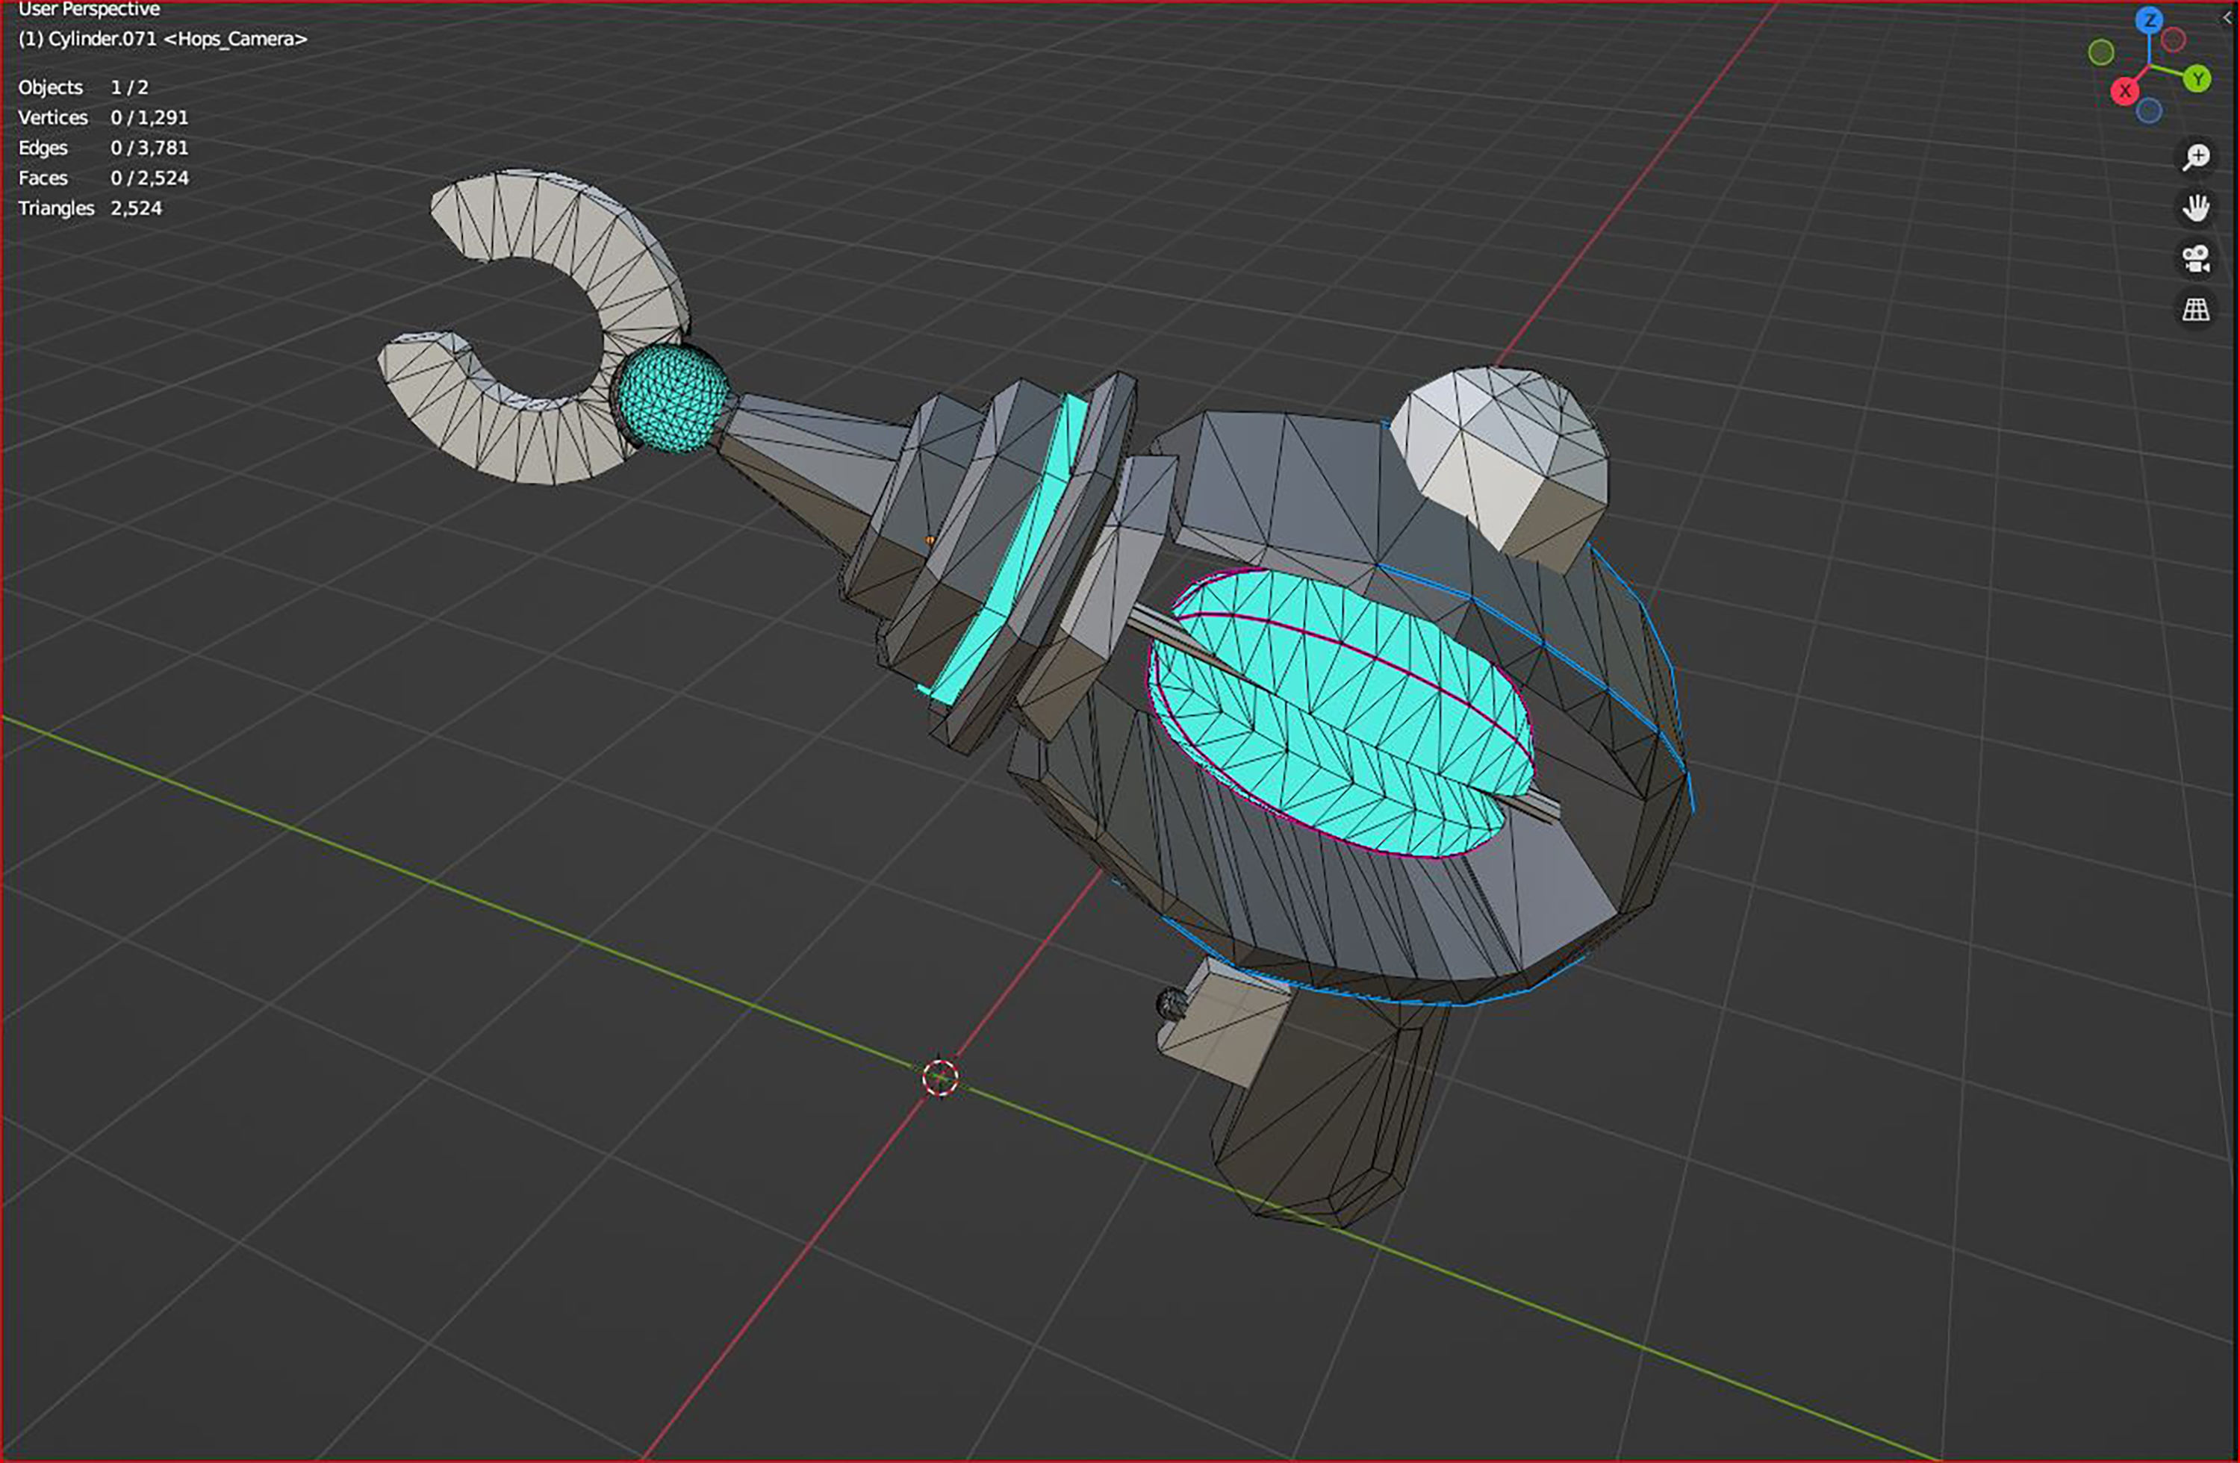Click the hollow red negative X circle
This screenshot has height=1463, width=2240.
[x=2174, y=40]
